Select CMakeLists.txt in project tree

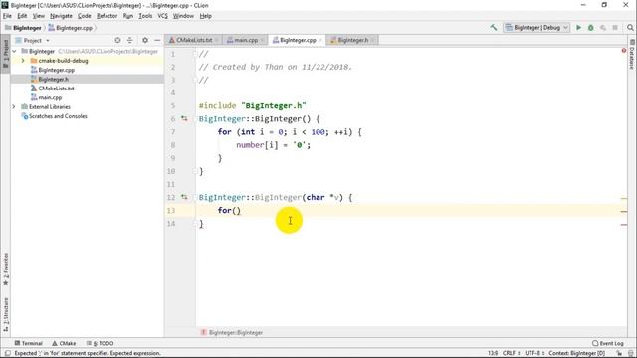(56, 89)
